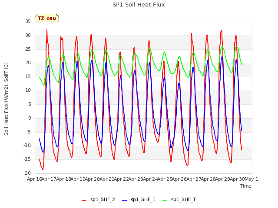
Task: Click the TZ_osu annotation label
Action: pos(47,18)
